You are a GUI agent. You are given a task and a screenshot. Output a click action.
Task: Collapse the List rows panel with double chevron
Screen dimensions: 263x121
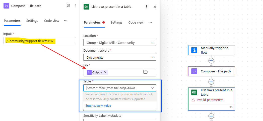coord(155,7)
